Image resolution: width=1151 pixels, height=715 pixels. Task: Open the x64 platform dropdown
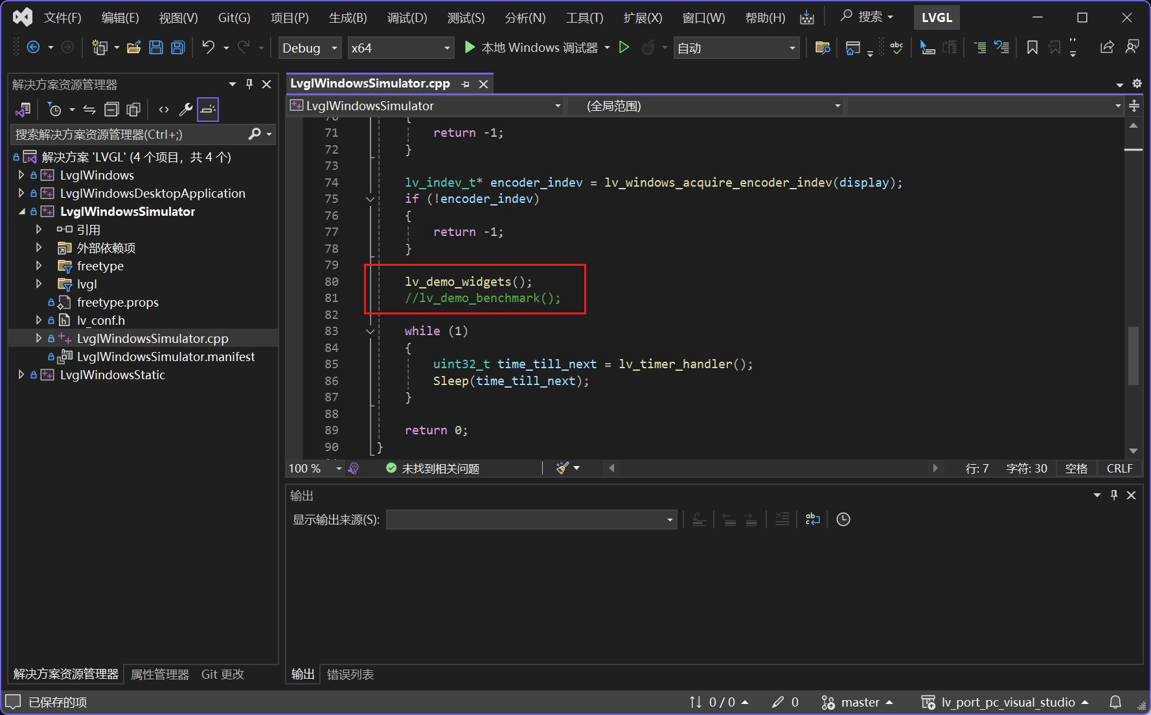[x=401, y=47]
